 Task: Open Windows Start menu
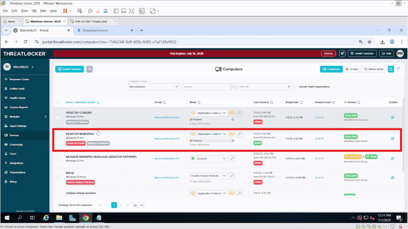[x=7, y=218]
